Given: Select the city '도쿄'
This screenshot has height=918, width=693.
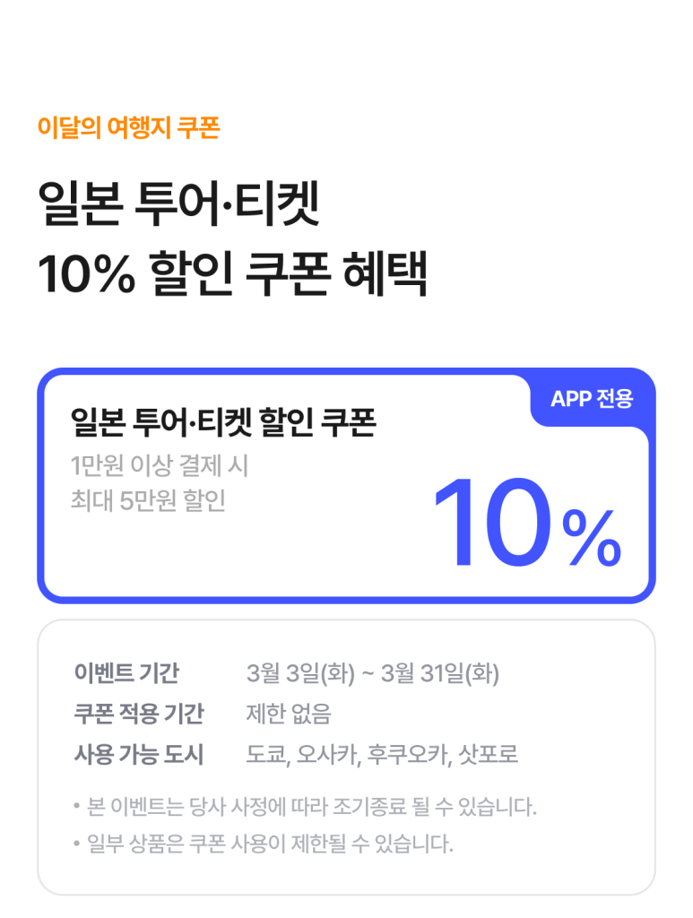Looking at the screenshot, I should pyautogui.click(x=266, y=755).
